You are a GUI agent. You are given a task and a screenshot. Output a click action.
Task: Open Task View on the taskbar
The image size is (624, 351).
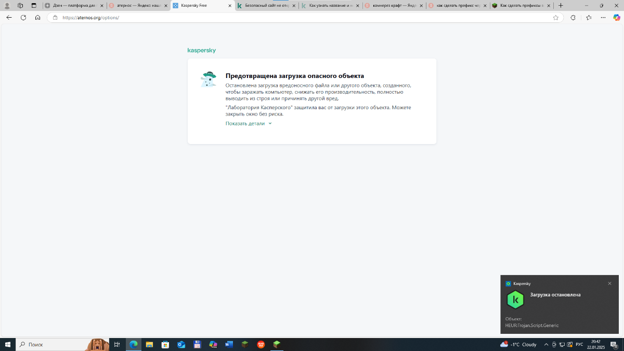click(117, 344)
